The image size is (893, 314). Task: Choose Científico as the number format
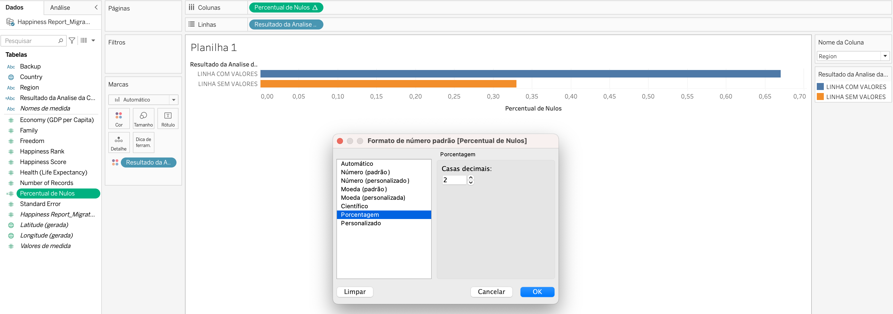click(x=354, y=206)
